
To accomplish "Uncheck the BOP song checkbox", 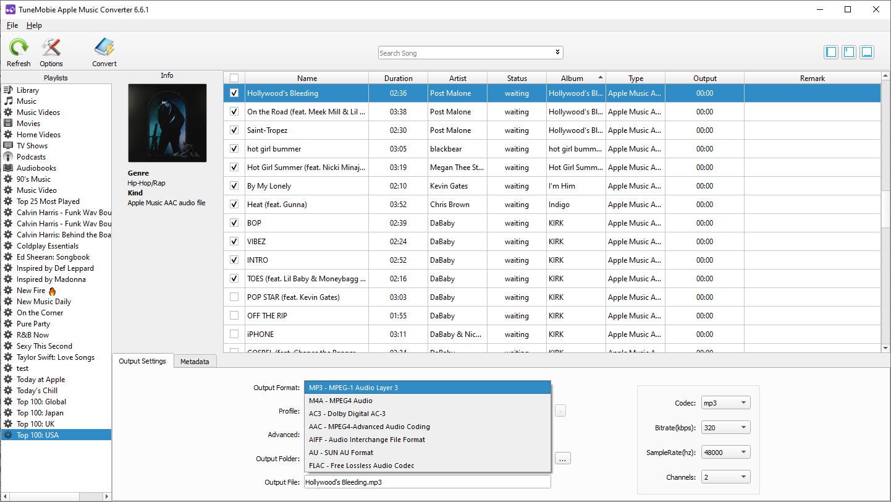I will (x=234, y=223).
